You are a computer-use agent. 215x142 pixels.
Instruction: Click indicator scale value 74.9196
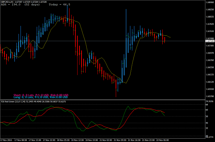point(209,102)
